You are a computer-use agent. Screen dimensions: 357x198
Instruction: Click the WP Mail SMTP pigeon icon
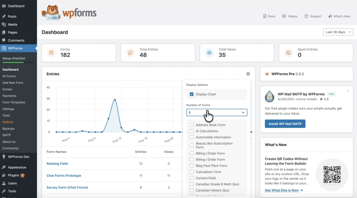point(269,96)
